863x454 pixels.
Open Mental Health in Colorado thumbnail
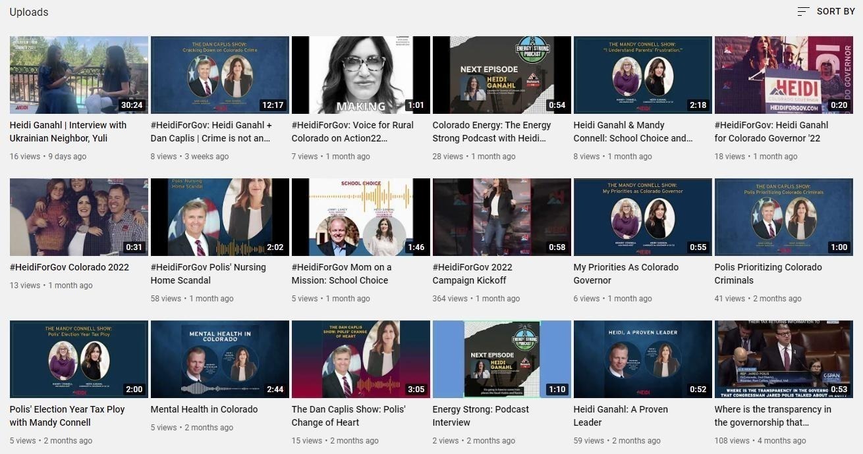(x=219, y=359)
